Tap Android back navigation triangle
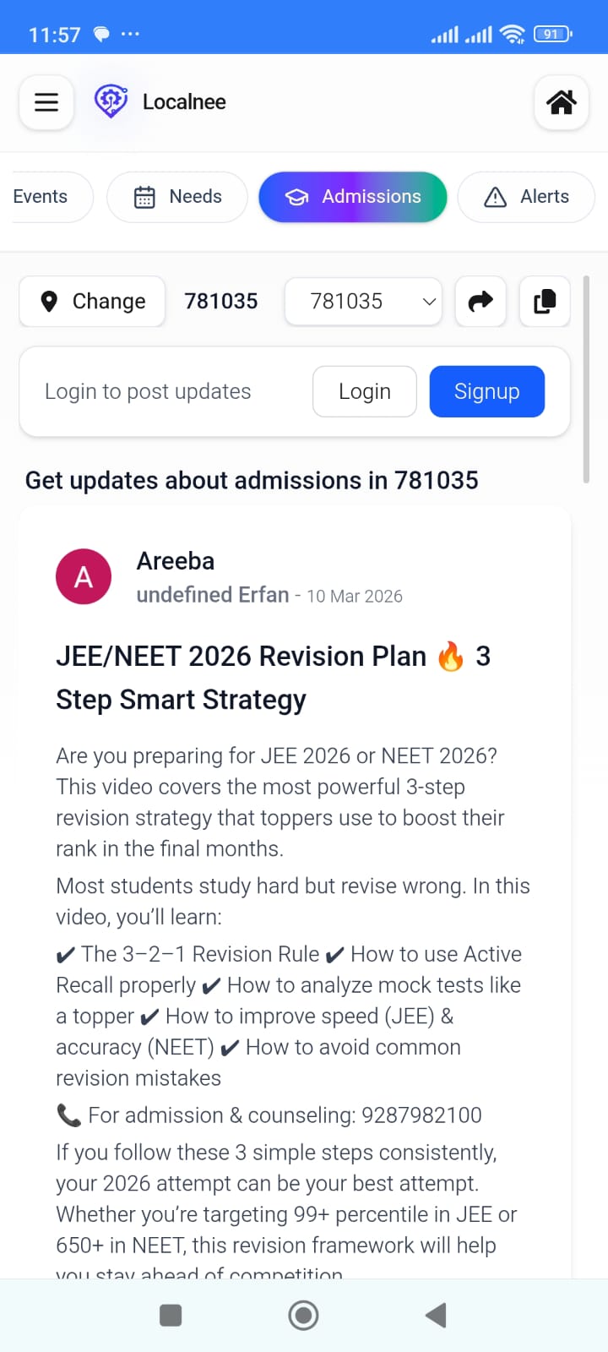This screenshot has height=1352, width=608. pyautogui.click(x=436, y=1315)
